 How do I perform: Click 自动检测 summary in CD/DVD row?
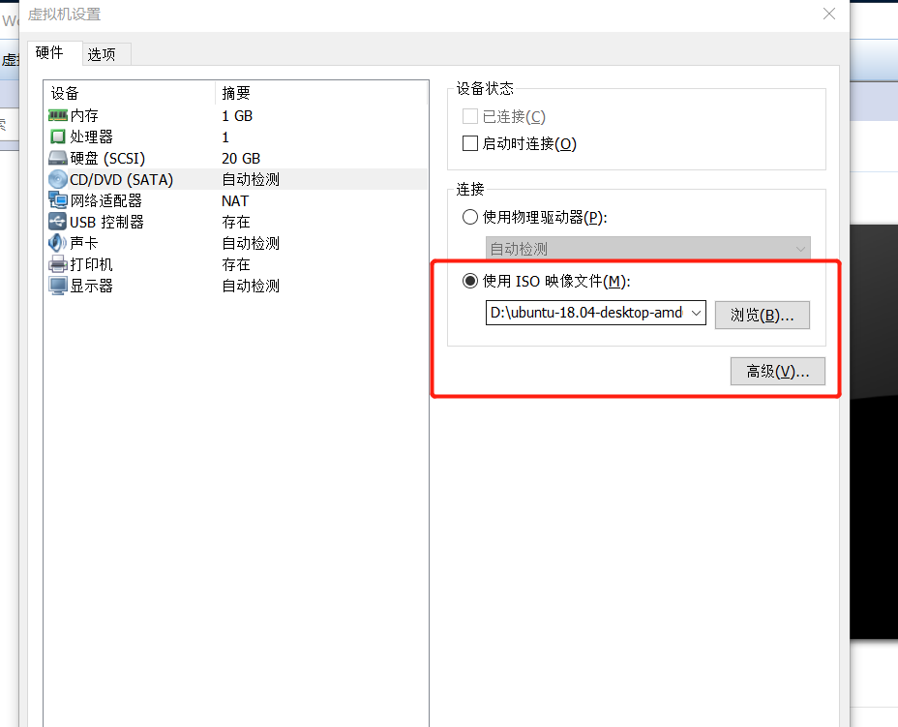click(251, 179)
